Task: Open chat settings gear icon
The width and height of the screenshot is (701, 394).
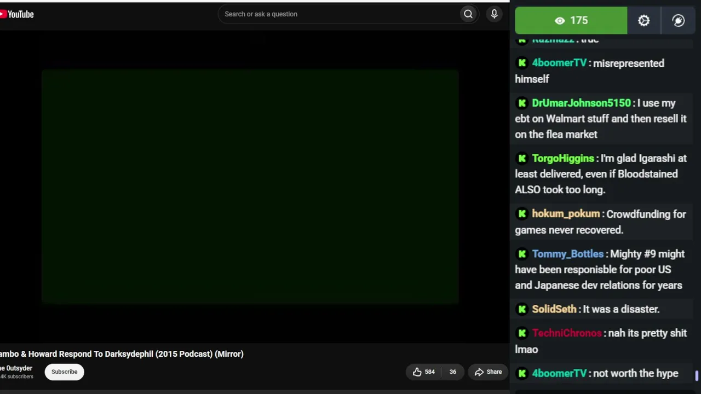Action: click(x=643, y=21)
